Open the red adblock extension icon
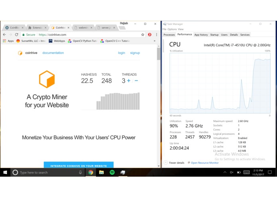The width and height of the screenshot is (277, 197). click(149, 35)
